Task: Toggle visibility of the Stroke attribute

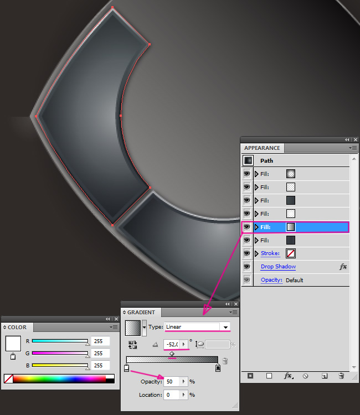Action: (x=247, y=253)
